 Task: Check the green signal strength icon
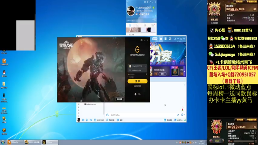[185, 120]
